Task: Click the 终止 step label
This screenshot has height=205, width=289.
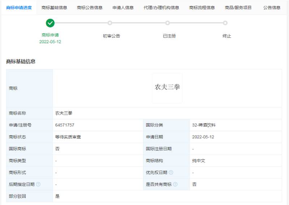Action: (227, 36)
